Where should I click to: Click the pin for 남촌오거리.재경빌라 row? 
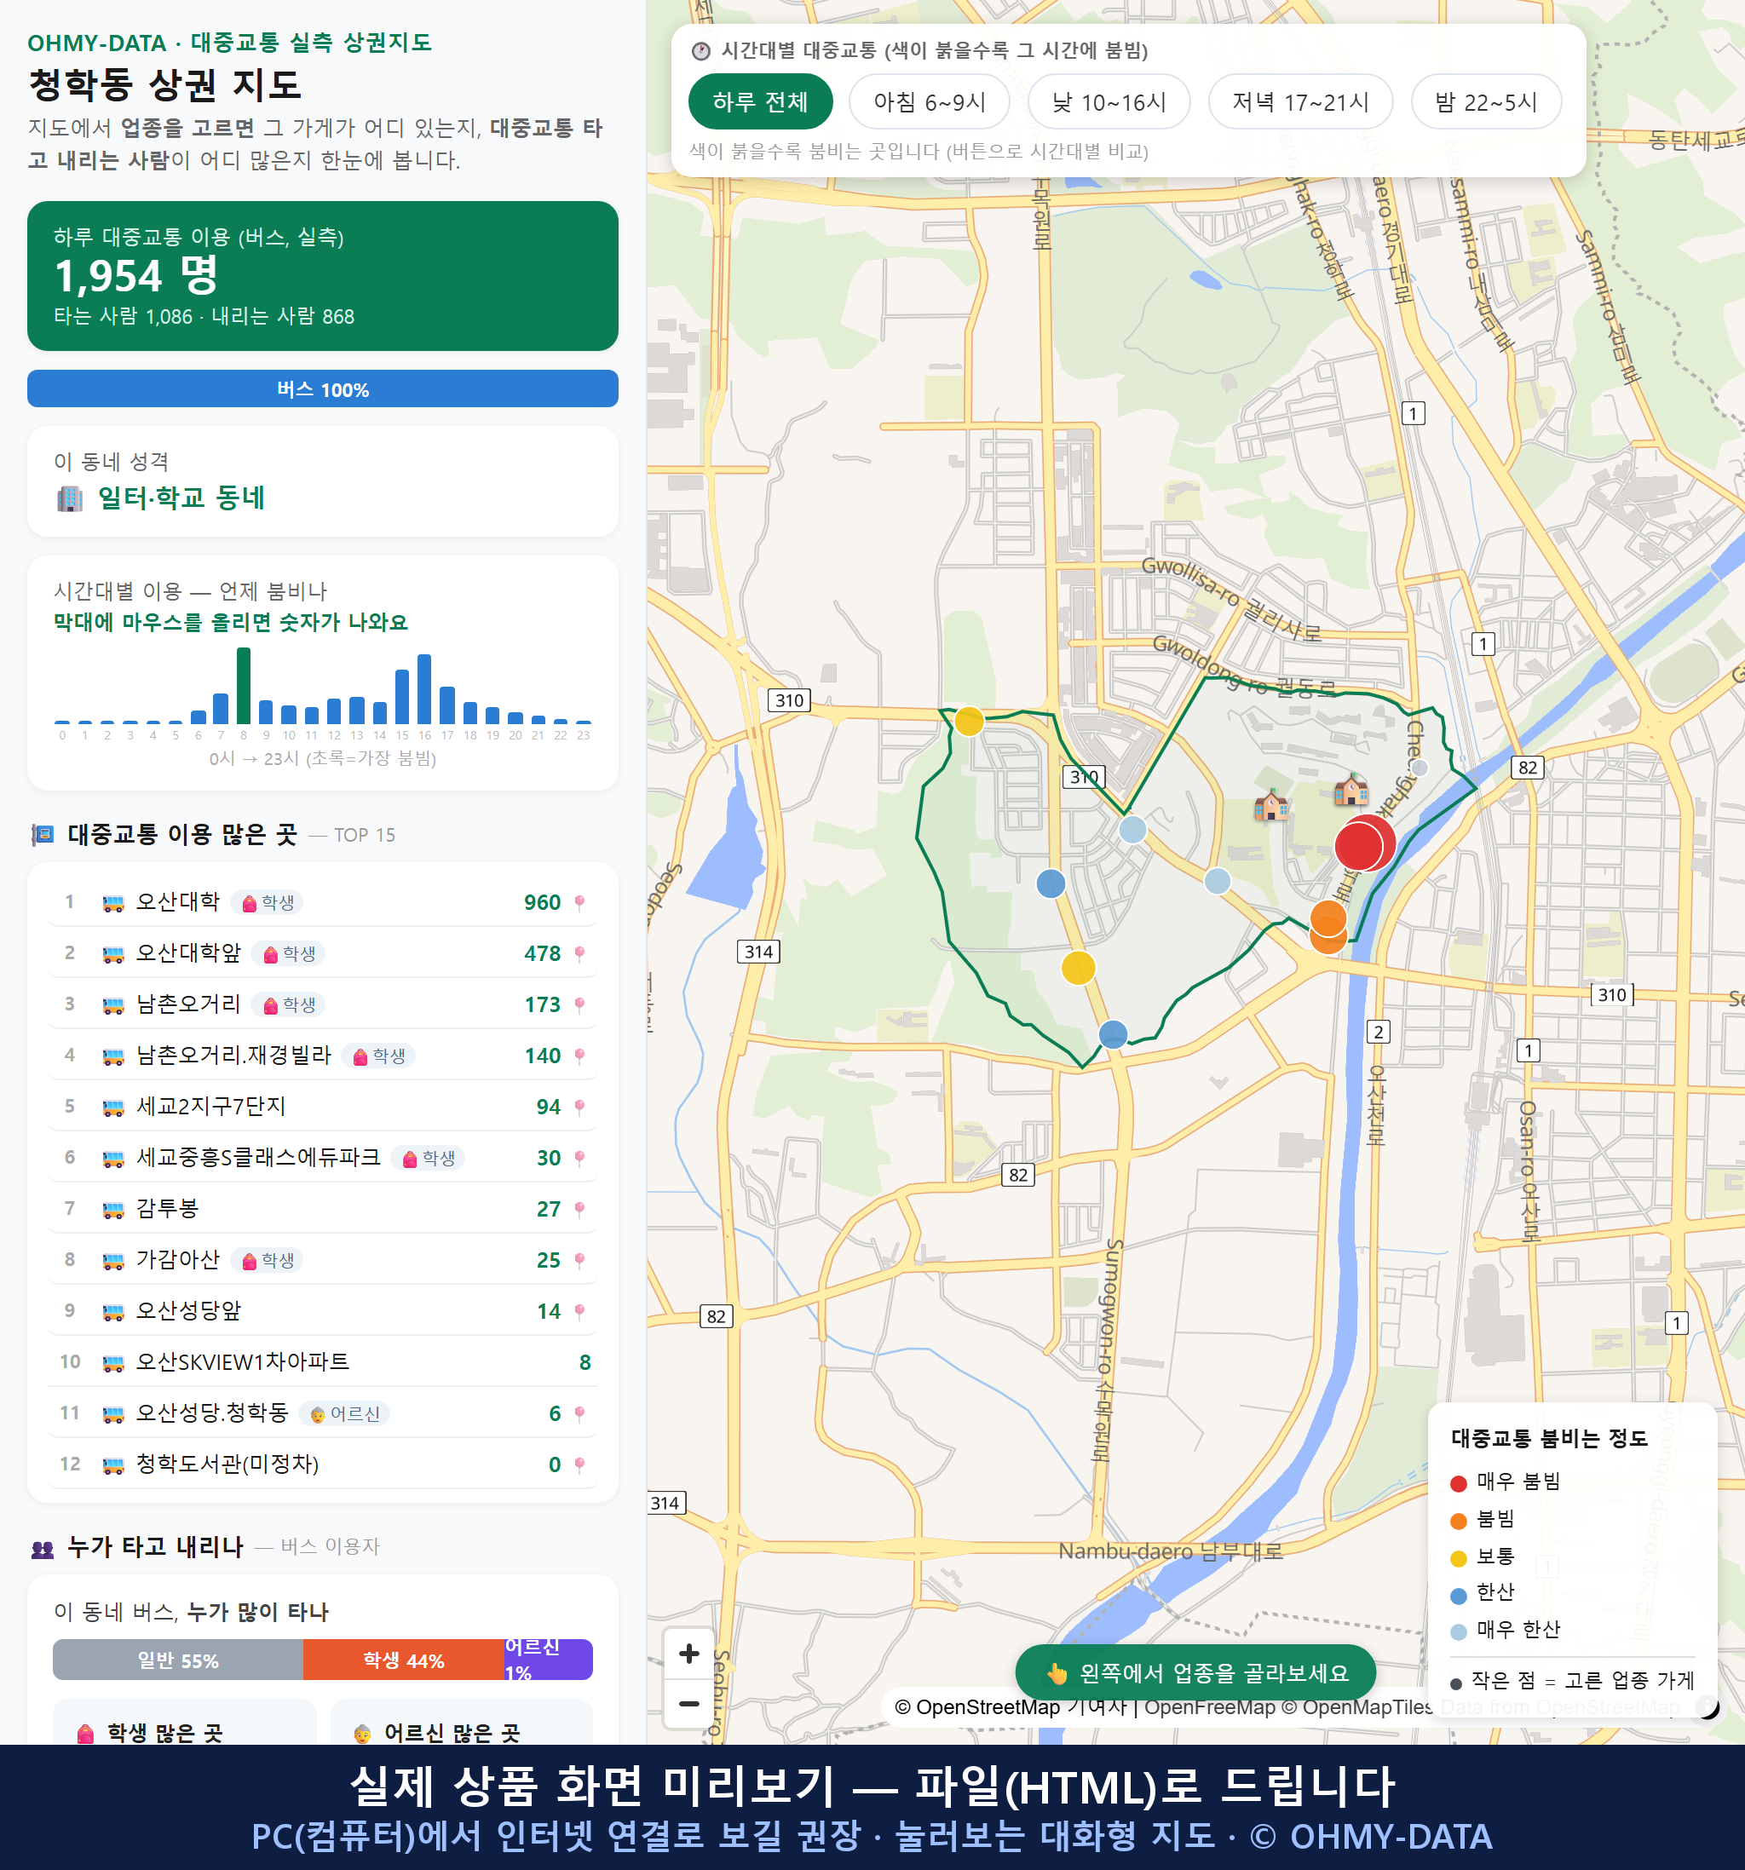(579, 1056)
